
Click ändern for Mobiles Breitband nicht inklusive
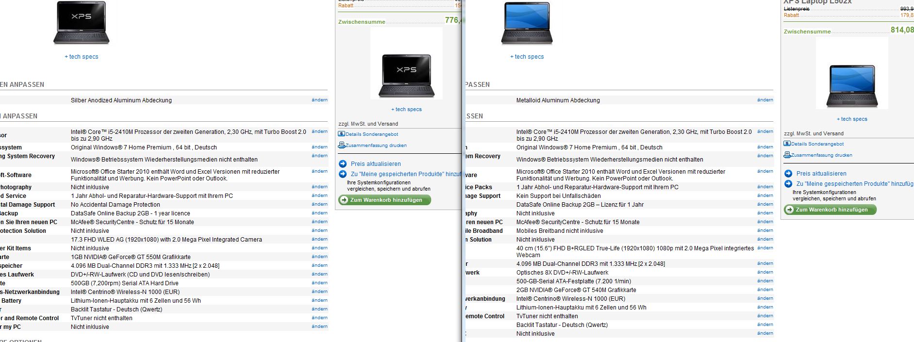(x=765, y=230)
